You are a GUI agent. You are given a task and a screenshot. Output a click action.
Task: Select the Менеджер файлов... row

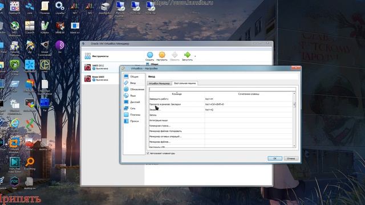221,142
